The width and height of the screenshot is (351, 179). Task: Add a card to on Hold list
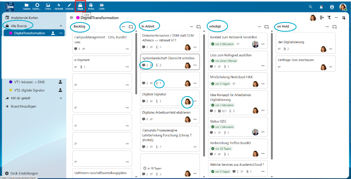coord(335,26)
